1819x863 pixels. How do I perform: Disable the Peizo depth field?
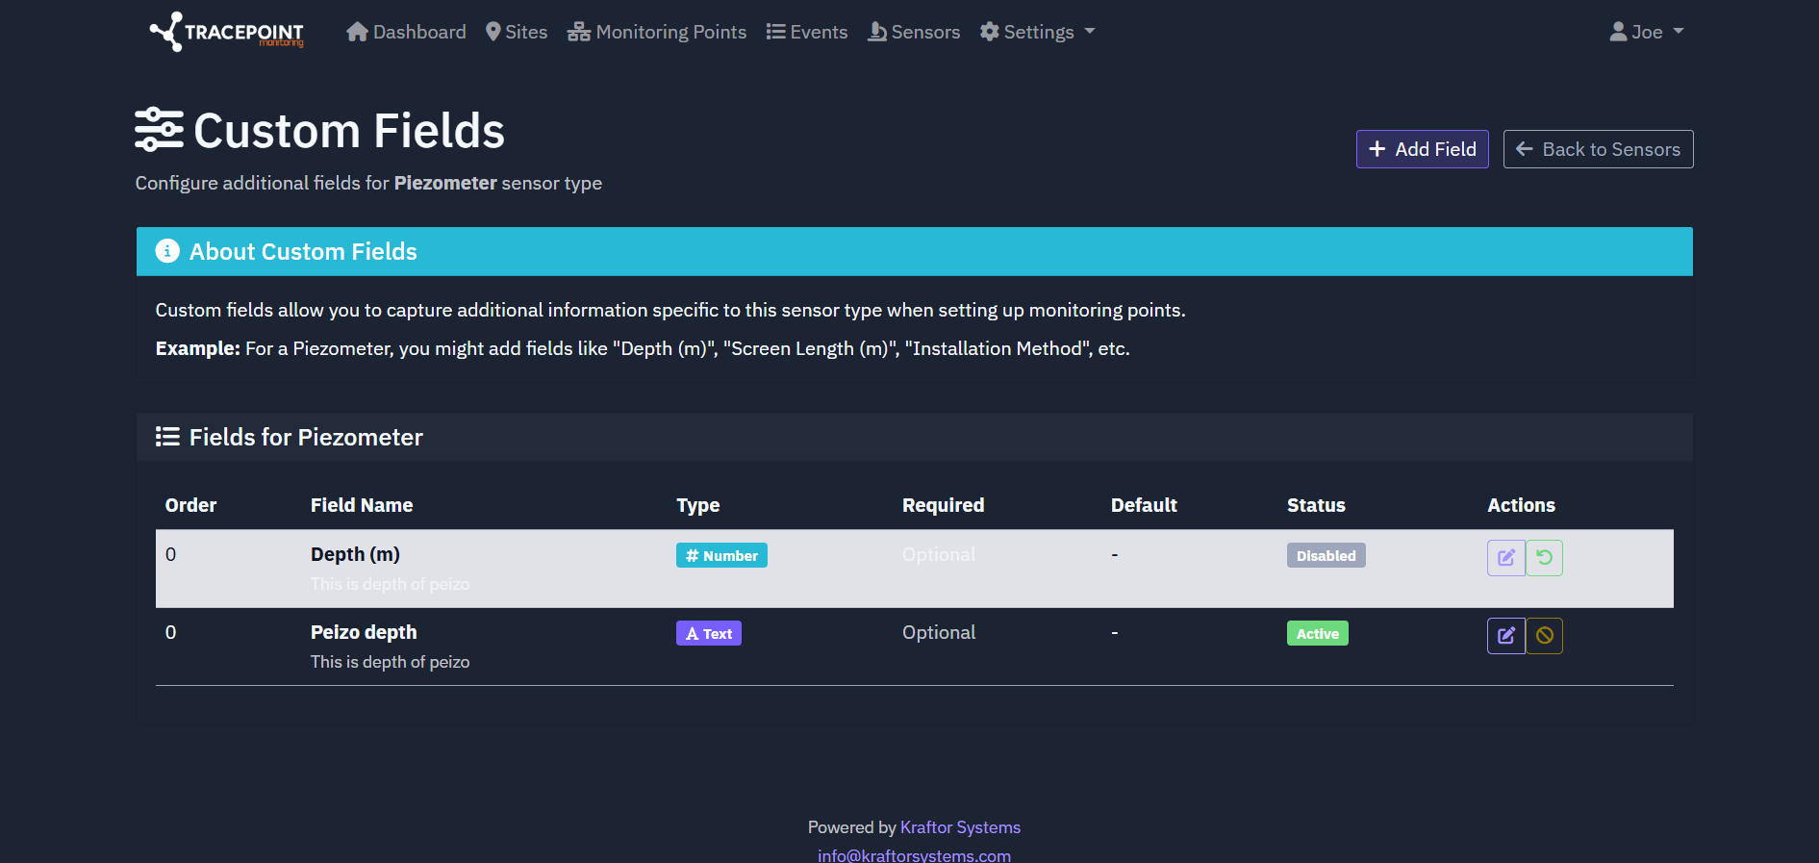[1544, 636]
